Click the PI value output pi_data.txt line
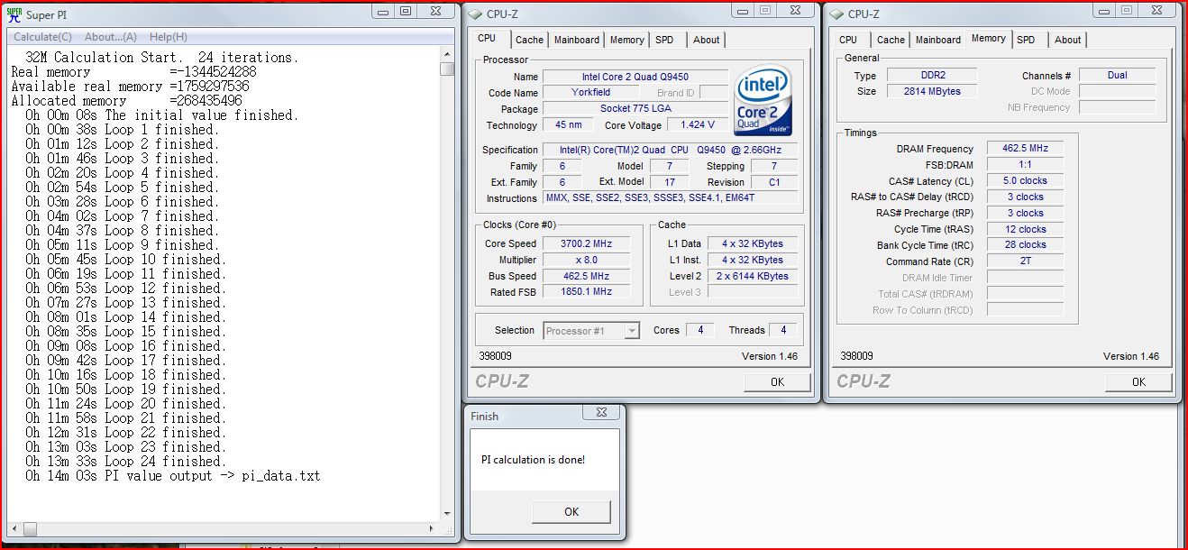The image size is (1188, 550). [172, 475]
